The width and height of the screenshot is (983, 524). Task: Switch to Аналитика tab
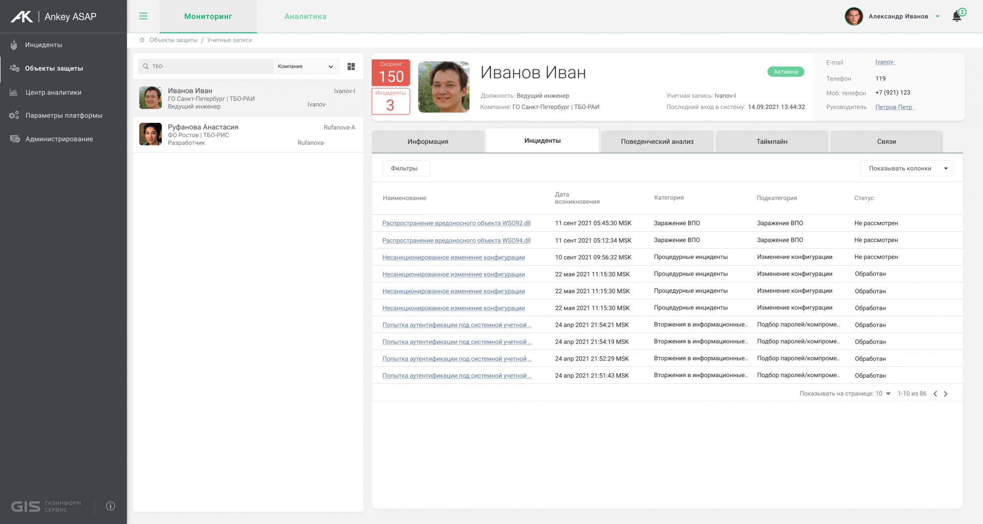[x=305, y=16]
